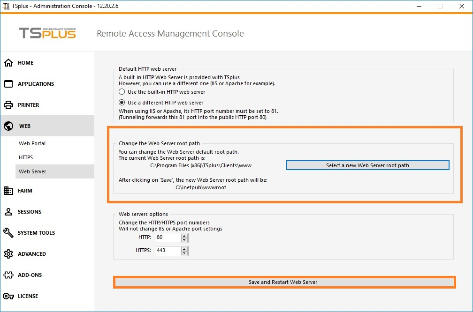The width and height of the screenshot is (473, 312).
Task: Select Use the built-in HTTP web server
Action: [122, 92]
